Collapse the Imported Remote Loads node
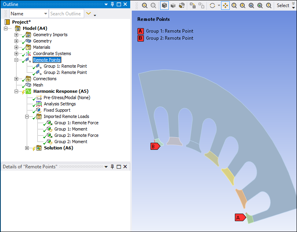 [27, 116]
